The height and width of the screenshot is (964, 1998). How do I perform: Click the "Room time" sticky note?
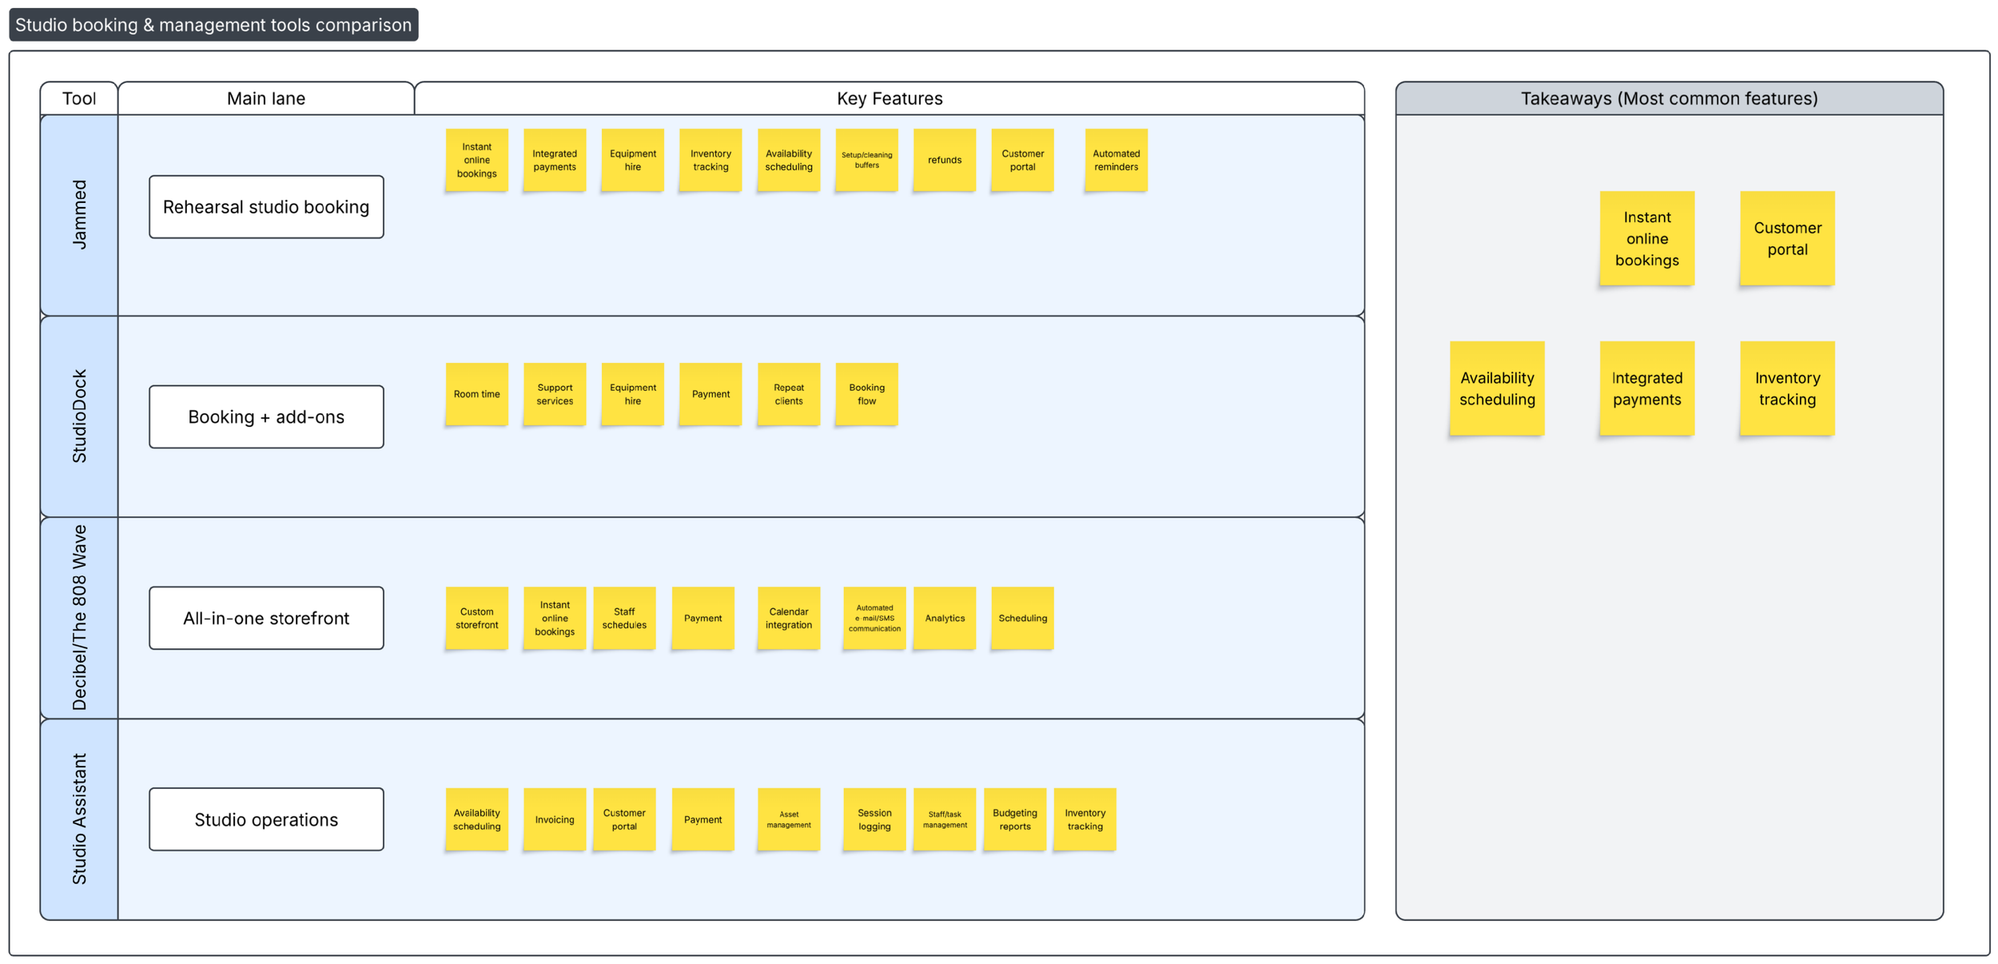click(477, 394)
